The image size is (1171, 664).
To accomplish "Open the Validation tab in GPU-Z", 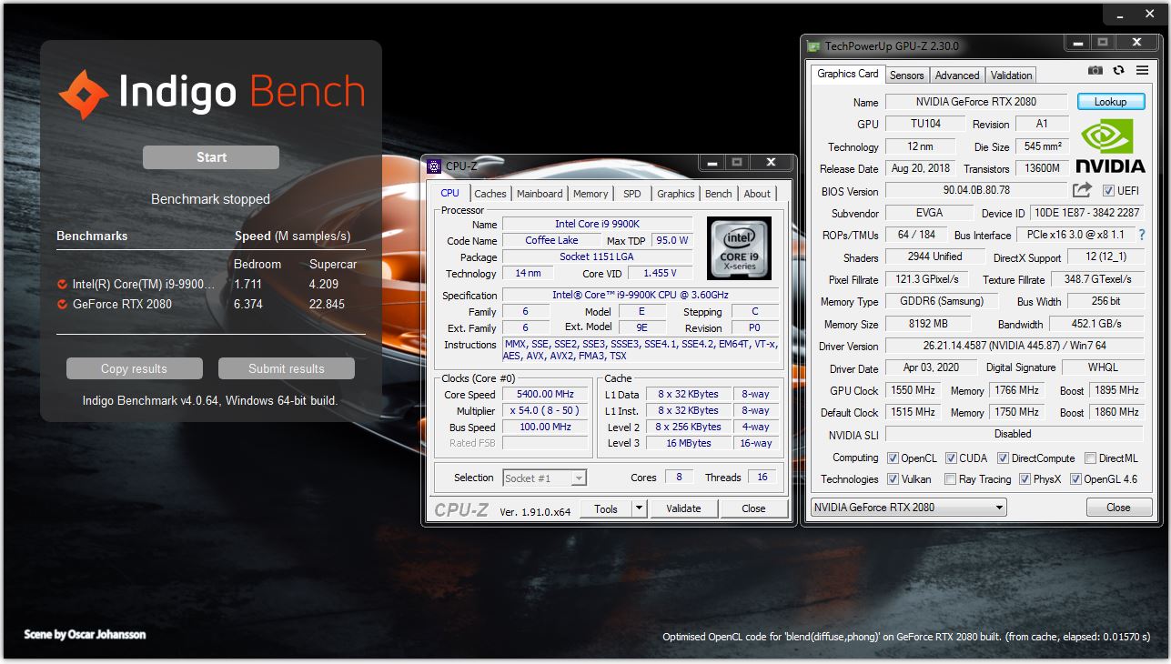I will point(1012,75).
